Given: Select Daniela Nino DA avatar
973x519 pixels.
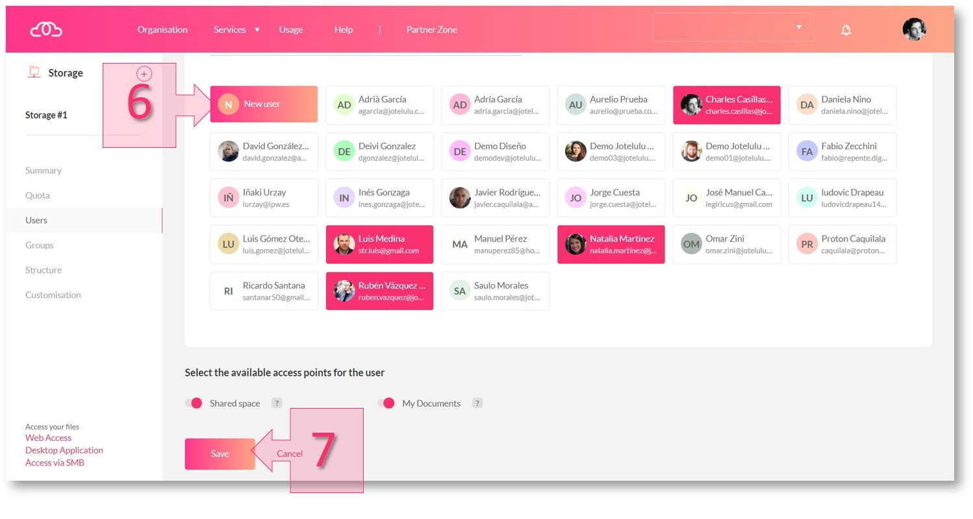Looking at the screenshot, I should click(807, 104).
